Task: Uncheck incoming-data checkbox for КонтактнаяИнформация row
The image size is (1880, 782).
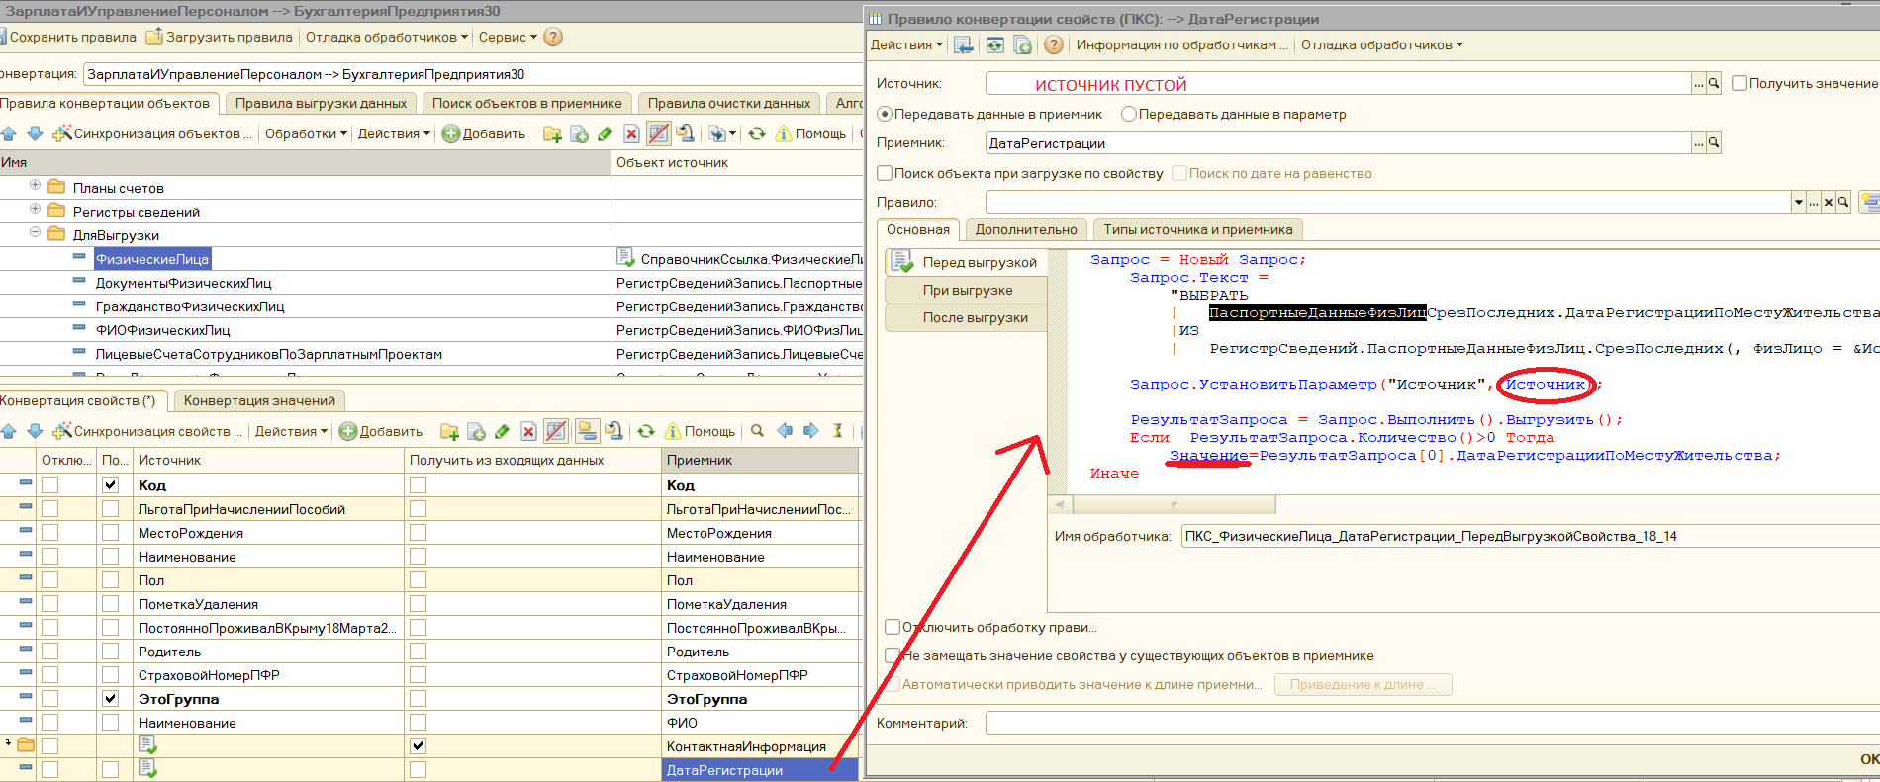Action: click(419, 746)
